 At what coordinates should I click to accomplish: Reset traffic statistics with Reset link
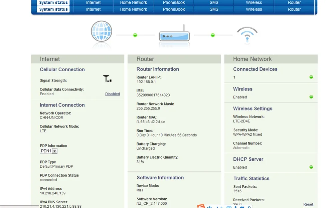[x=308, y=204]
